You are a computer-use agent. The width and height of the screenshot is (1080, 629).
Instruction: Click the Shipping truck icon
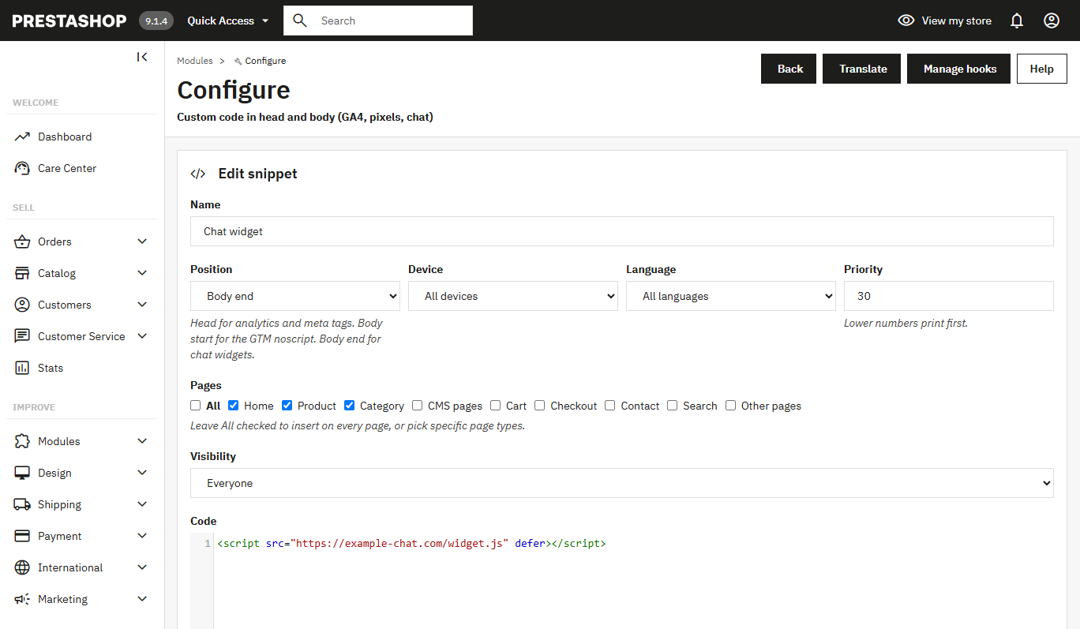point(22,504)
